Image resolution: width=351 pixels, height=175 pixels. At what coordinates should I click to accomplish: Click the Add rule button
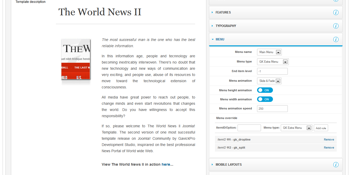click(321, 128)
